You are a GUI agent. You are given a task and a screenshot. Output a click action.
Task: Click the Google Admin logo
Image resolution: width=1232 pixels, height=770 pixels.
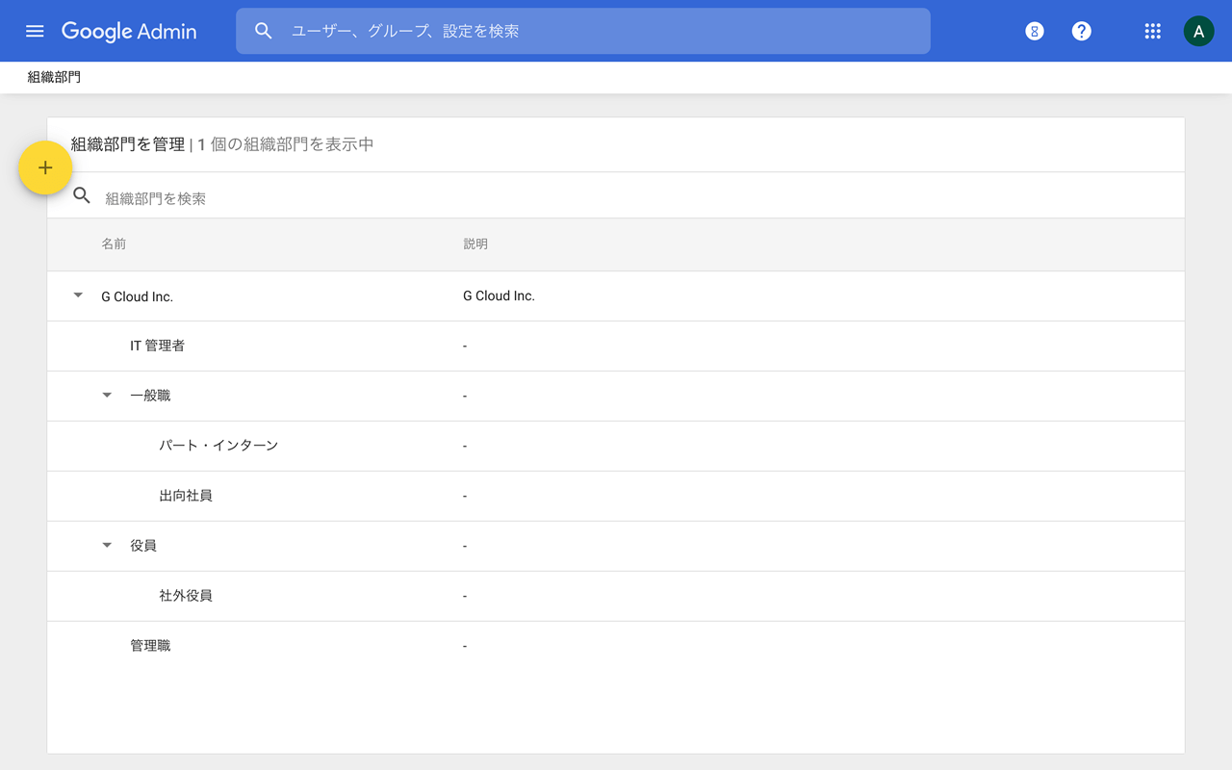click(x=129, y=31)
